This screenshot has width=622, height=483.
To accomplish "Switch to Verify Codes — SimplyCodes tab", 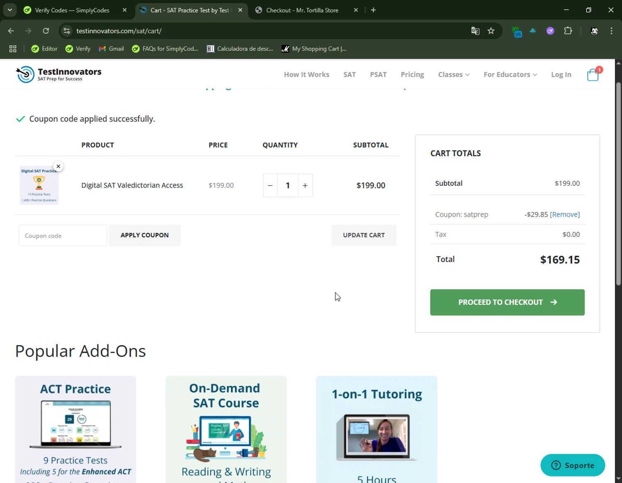I will coord(72,10).
